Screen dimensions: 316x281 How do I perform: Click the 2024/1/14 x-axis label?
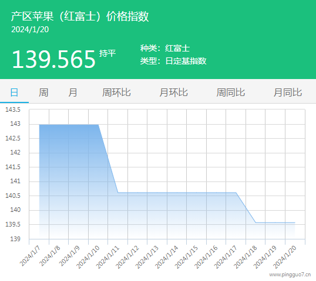167,257
